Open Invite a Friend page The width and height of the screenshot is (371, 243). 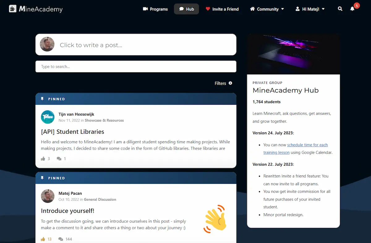pyautogui.click(x=222, y=9)
